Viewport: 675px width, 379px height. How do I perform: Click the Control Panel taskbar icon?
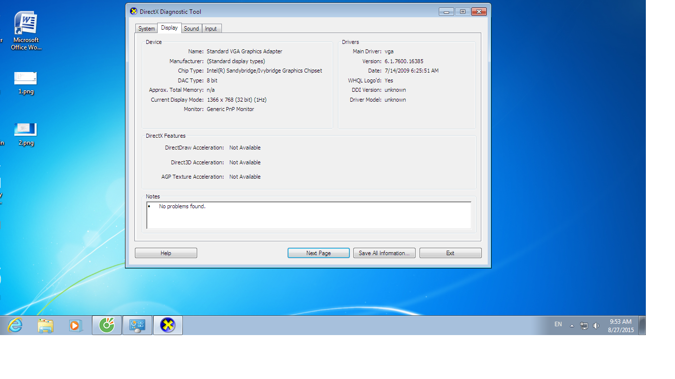[137, 325]
